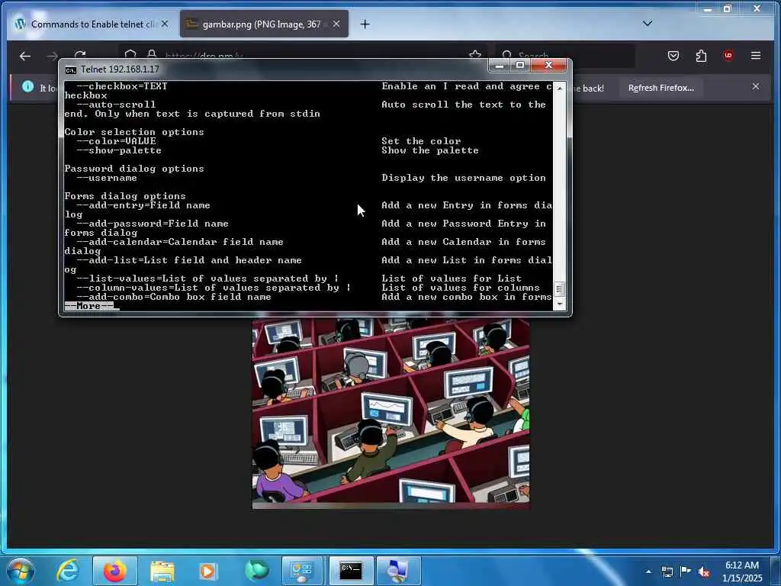Click the '--checkbox=TEXT' option text

[122, 86]
